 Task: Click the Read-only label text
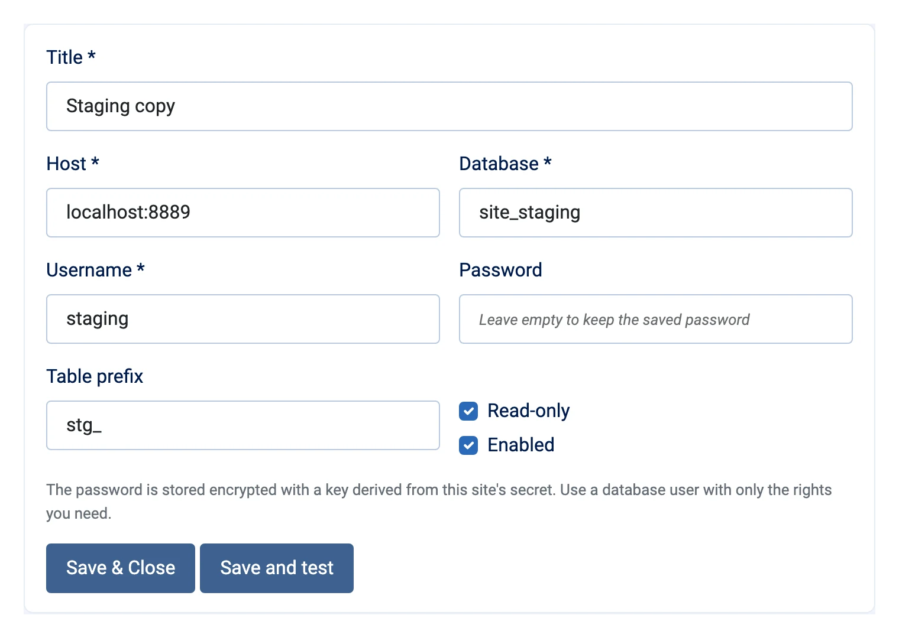[529, 411]
